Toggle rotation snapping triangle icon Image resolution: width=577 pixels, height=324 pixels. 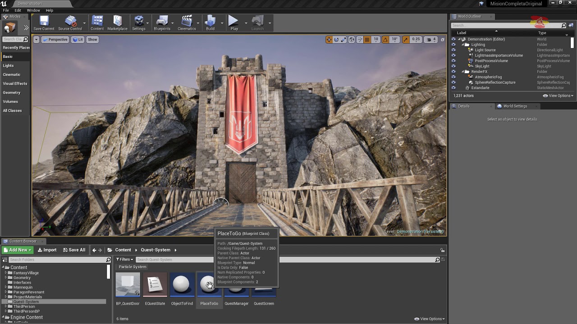(385, 40)
